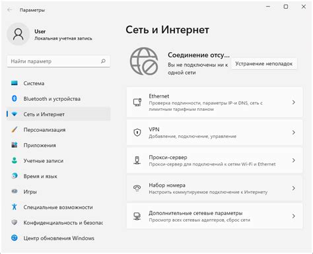Screen dimensions: 313x254
Task: Click Просмотр всех сетевых адаптеров description
Action: pos(199,220)
